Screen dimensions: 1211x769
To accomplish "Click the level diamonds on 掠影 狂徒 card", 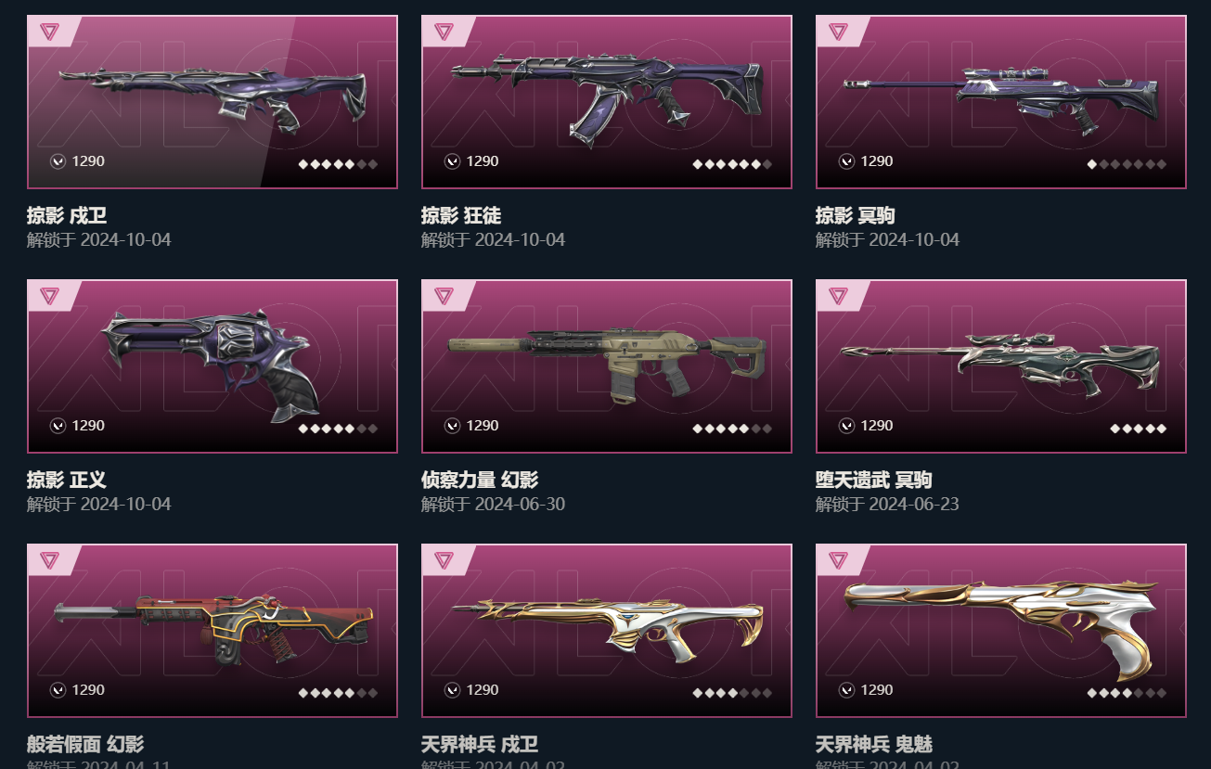I will pyautogui.click(x=732, y=164).
